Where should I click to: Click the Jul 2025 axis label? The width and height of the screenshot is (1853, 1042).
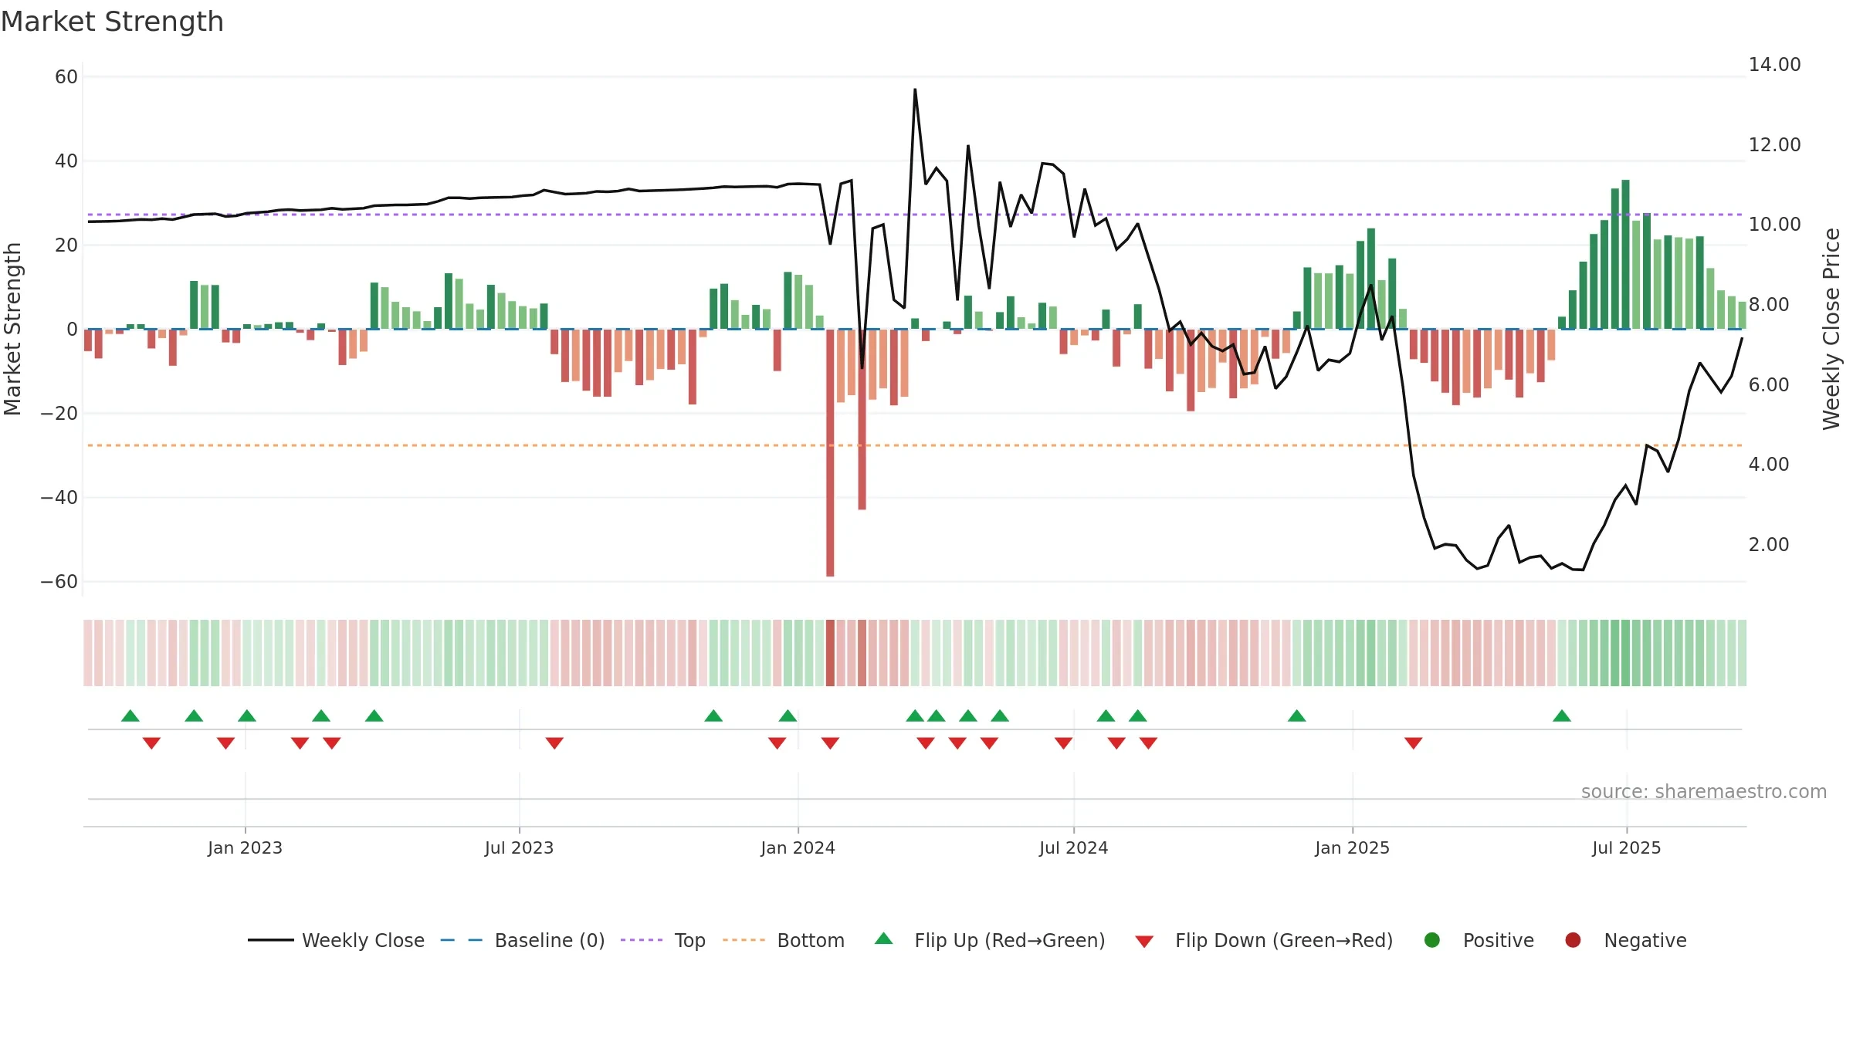(1626, 847)
